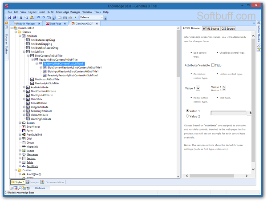Click the blob type input field

tap(229, 113)
